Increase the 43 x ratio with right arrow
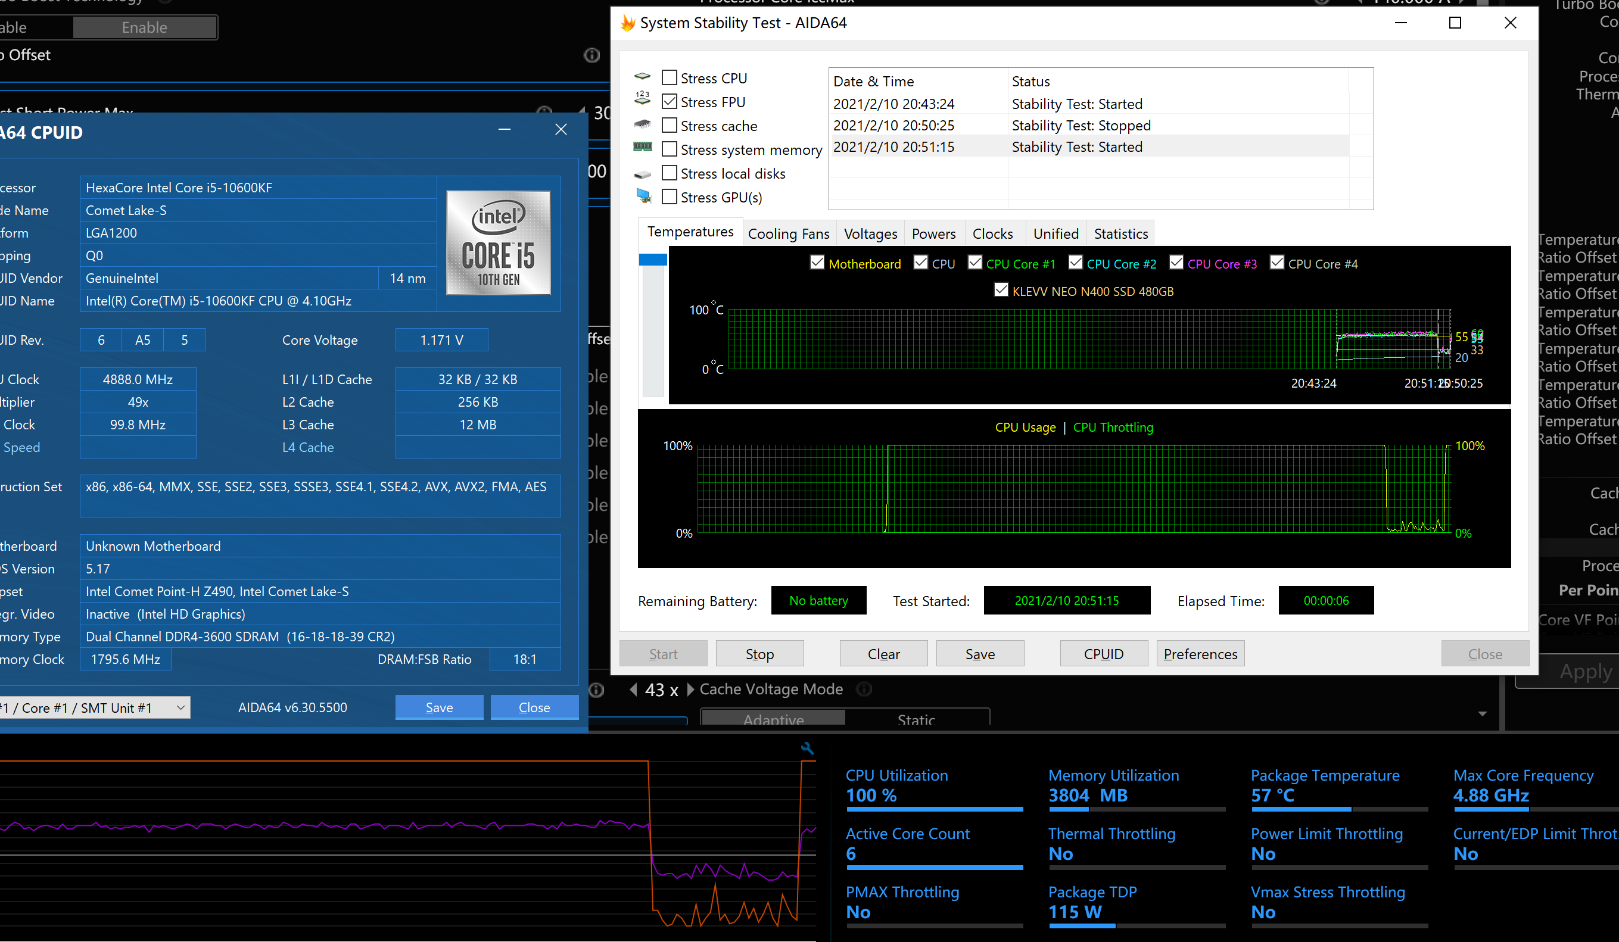 [x=690, y=690]
